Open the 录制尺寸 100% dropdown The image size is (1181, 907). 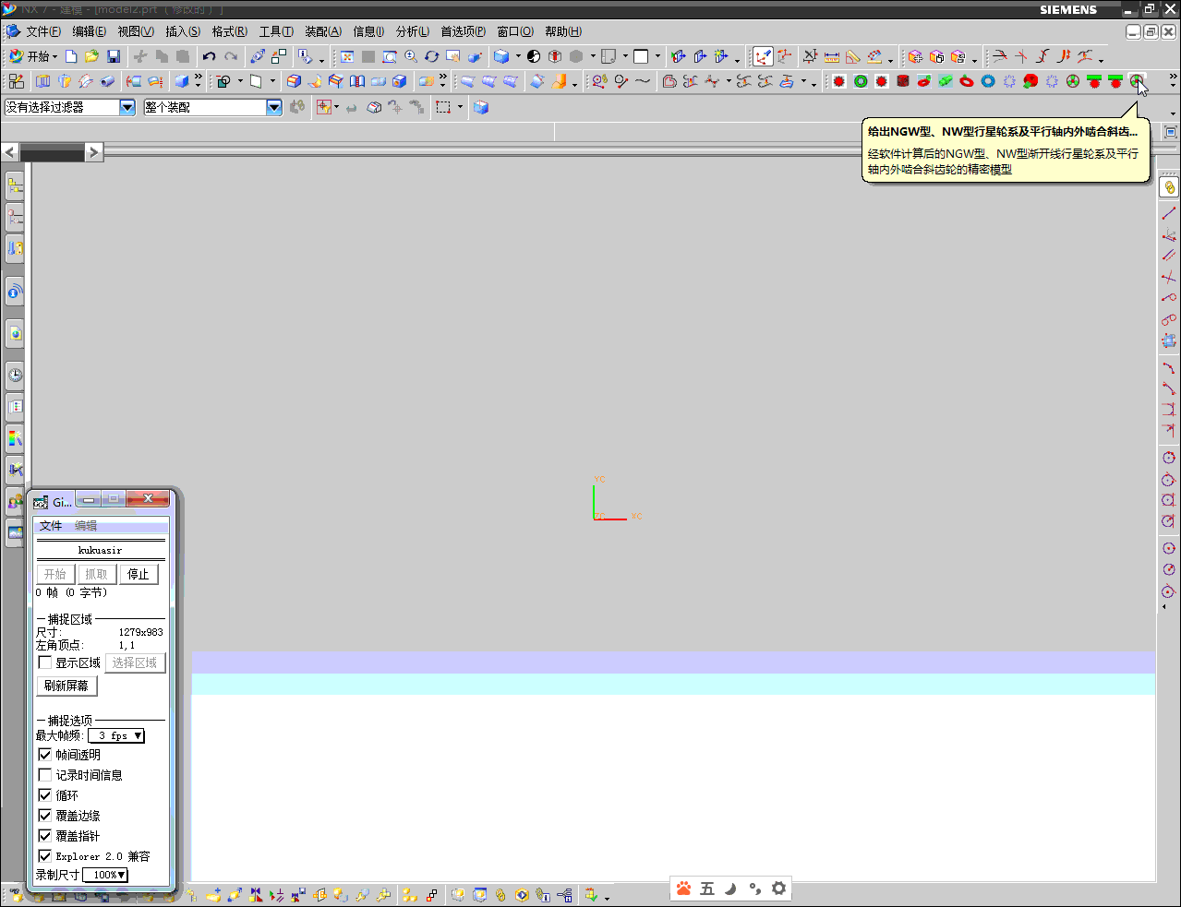[105, 875]
